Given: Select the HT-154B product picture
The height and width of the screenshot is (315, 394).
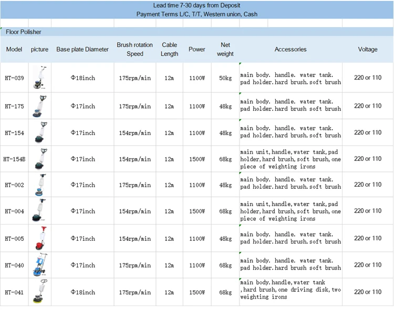Looking at the screenshot, I should (x=39, y=159).
